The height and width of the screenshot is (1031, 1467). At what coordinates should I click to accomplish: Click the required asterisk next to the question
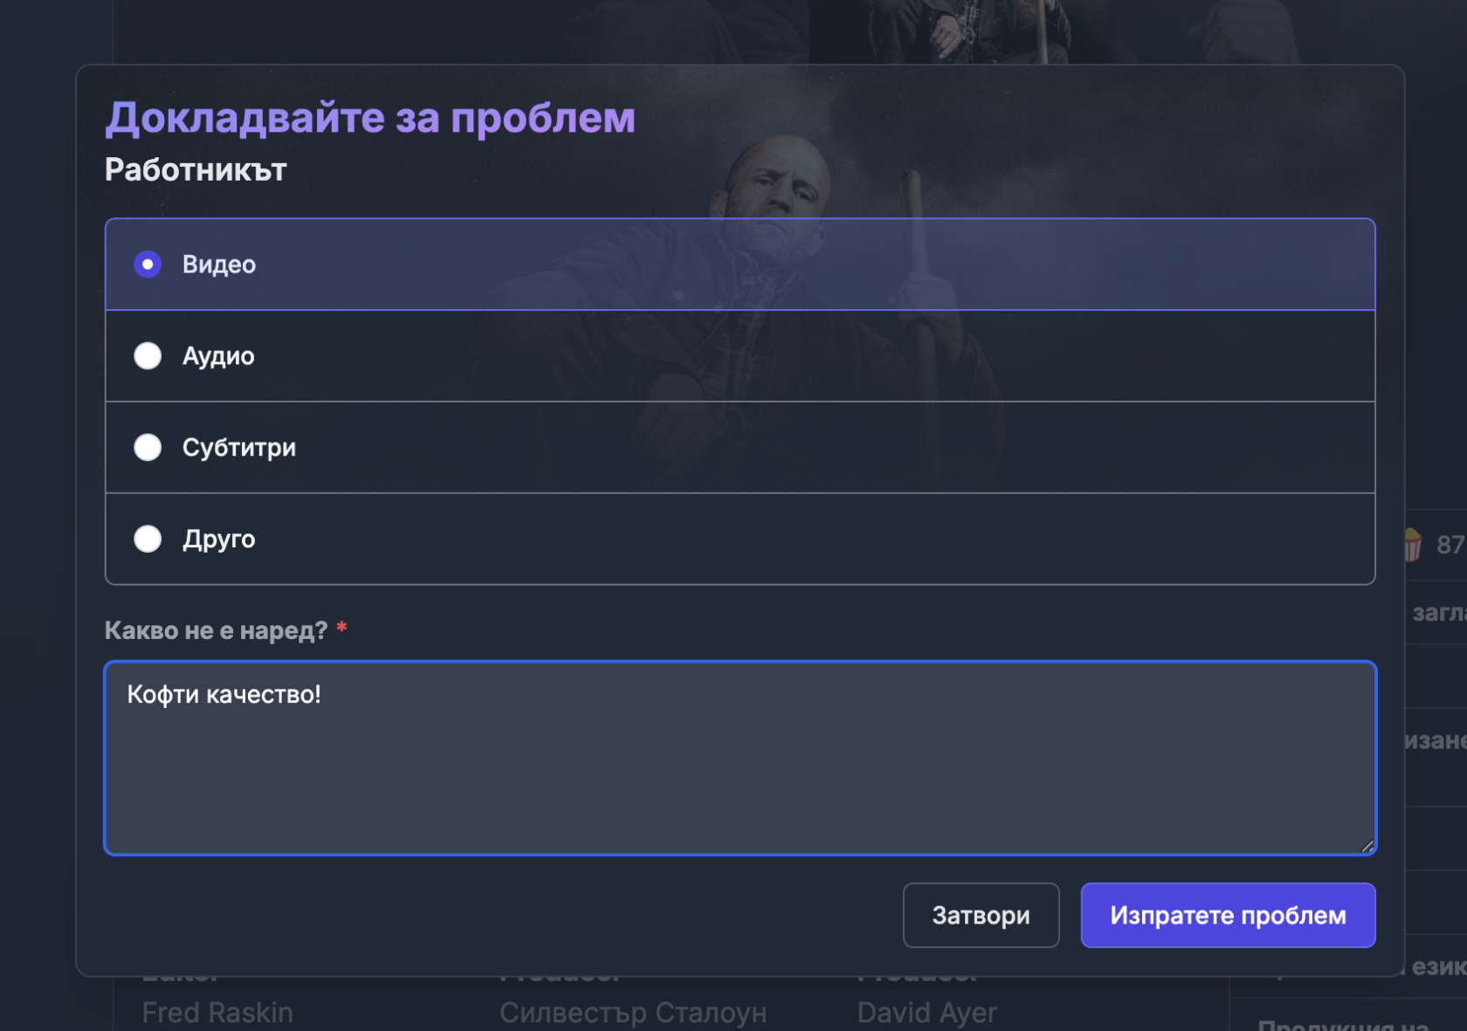pyautogui.click(x=342, y=627)
